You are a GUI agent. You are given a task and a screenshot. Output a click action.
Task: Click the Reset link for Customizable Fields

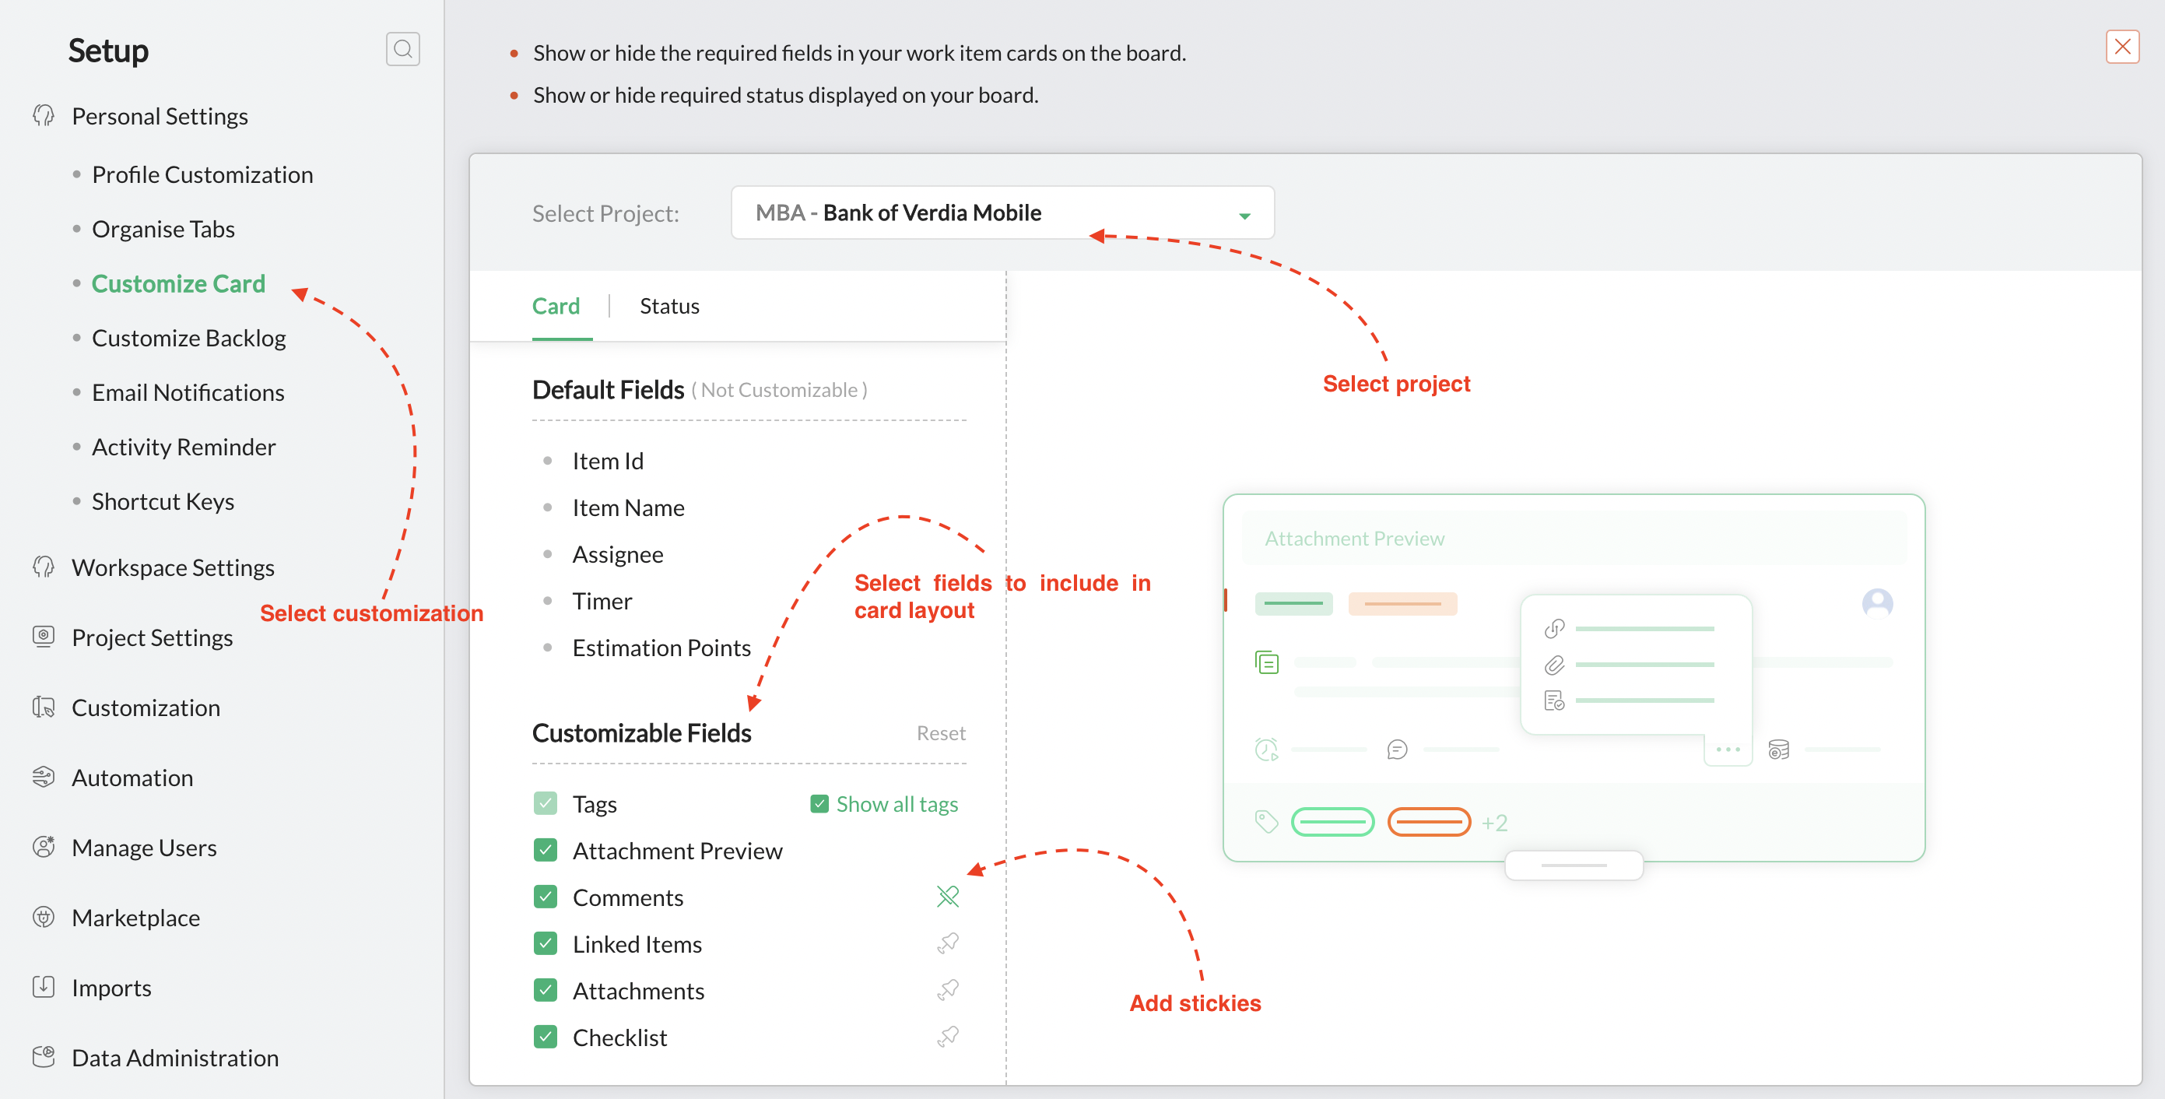pos(940,733)
